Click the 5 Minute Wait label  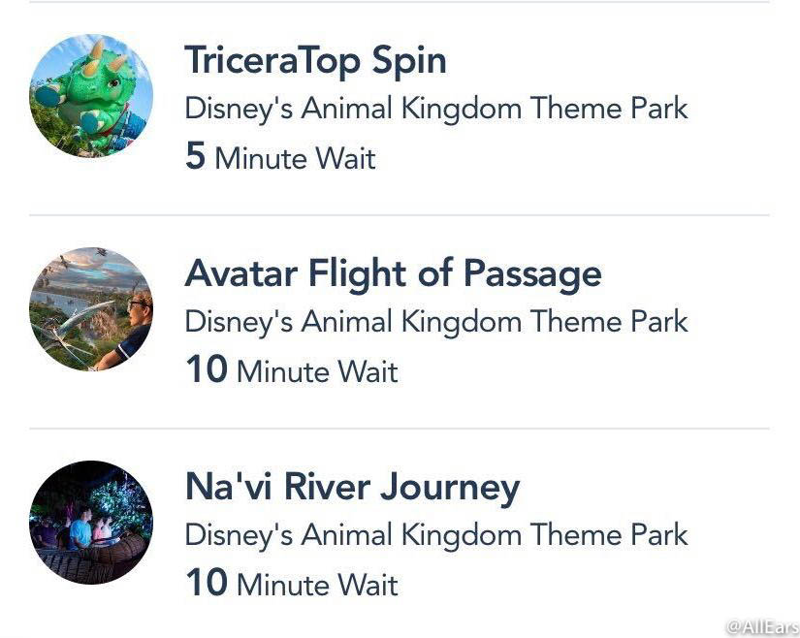coord(280,156)
